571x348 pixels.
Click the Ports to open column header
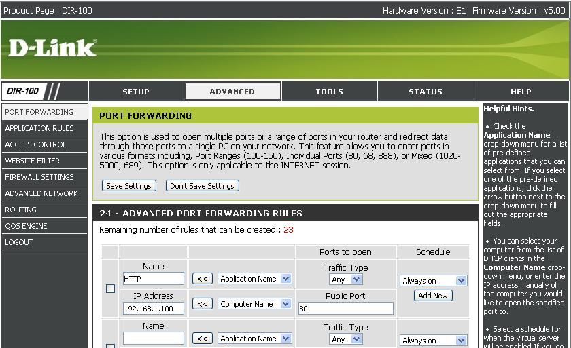pos(345,252)
